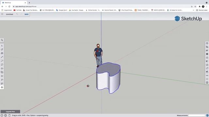The width and height of the screenshot is (209, 117).
Task: Select the arrow Select tool
Action: [2, 45]
